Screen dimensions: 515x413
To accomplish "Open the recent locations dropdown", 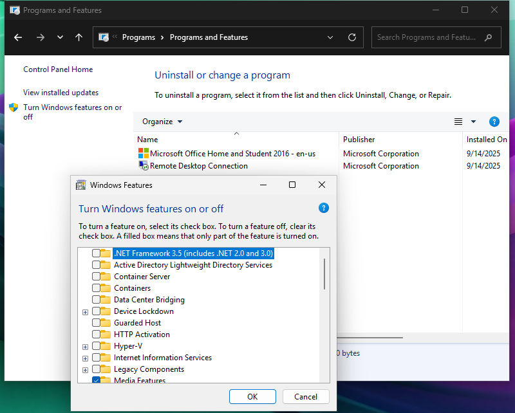I will point(60,37).
